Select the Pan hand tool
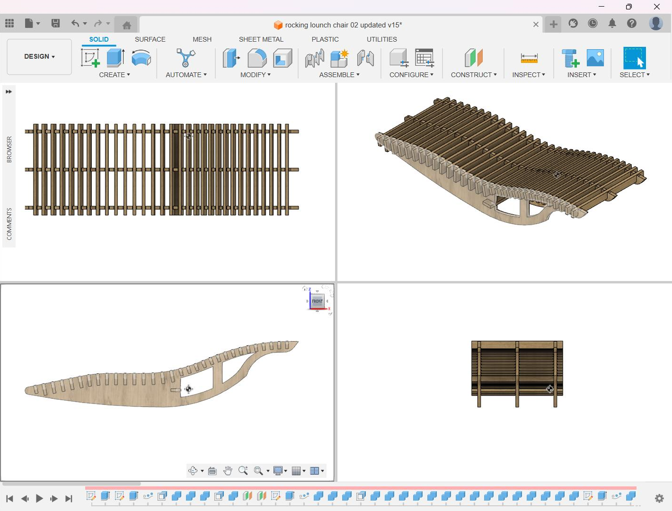The width and height of the screenshot is (672, 511). pyautogui.click(x=228, y=471)
